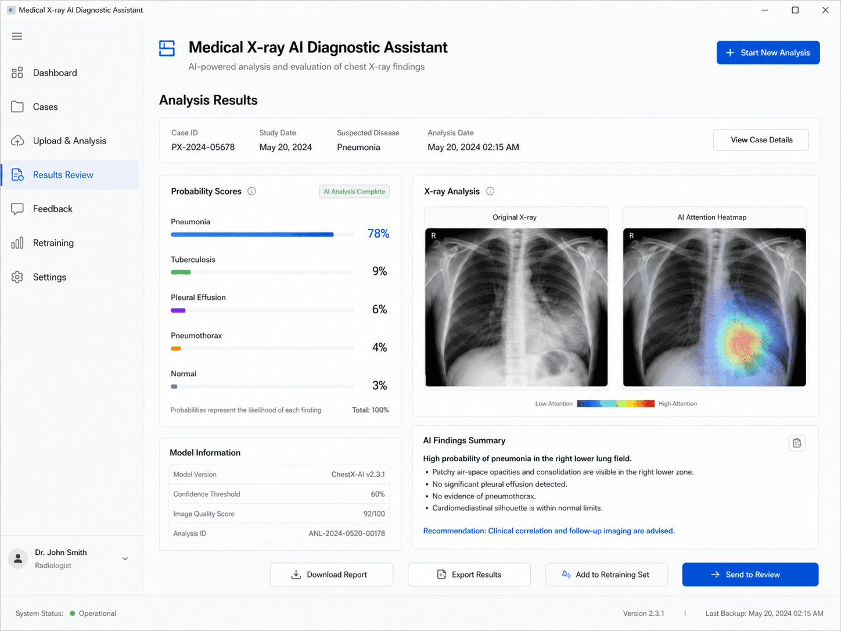
Task: Select the Results Review menu item
Action: [x=70, y=175]
